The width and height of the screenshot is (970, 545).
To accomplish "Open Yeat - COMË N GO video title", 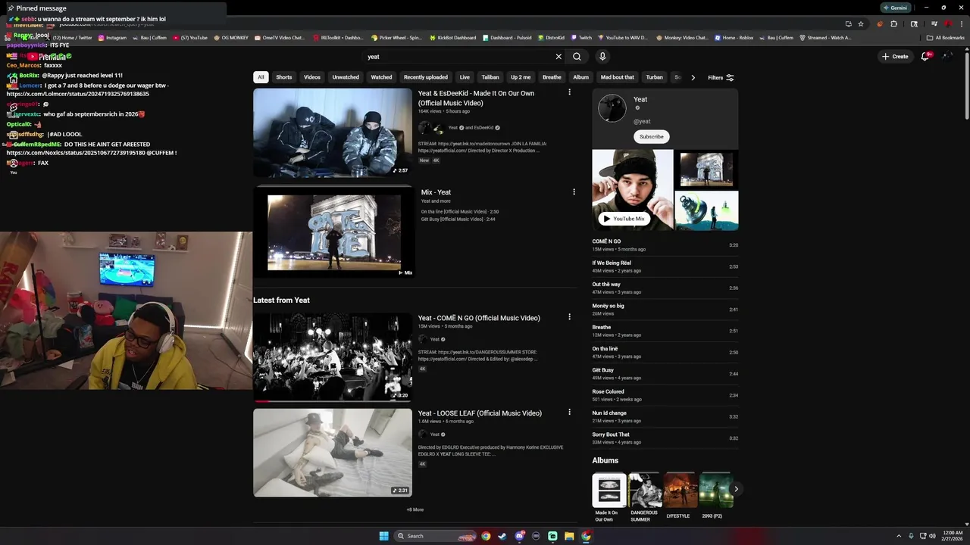I will point(479,318).
